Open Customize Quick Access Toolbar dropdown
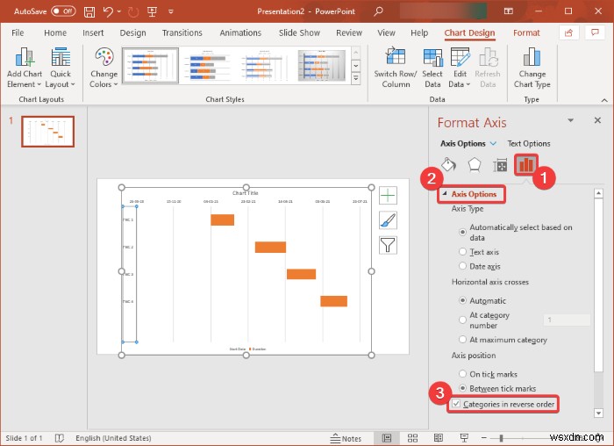 [x=171, y=11]
